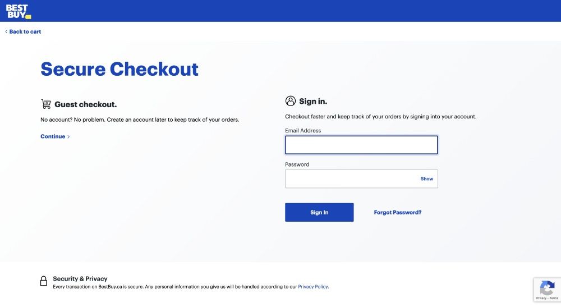Viewport: 561px width, 307px height.
Task: Focus the Email Address field
Action: 361,145
